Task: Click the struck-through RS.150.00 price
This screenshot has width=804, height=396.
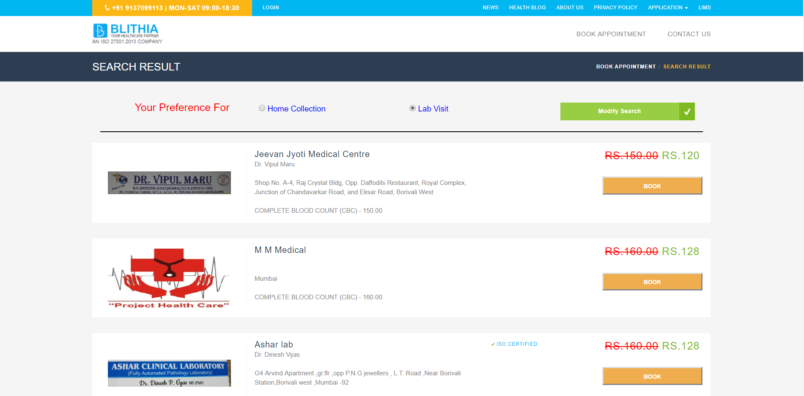Action: coord(631,156)
